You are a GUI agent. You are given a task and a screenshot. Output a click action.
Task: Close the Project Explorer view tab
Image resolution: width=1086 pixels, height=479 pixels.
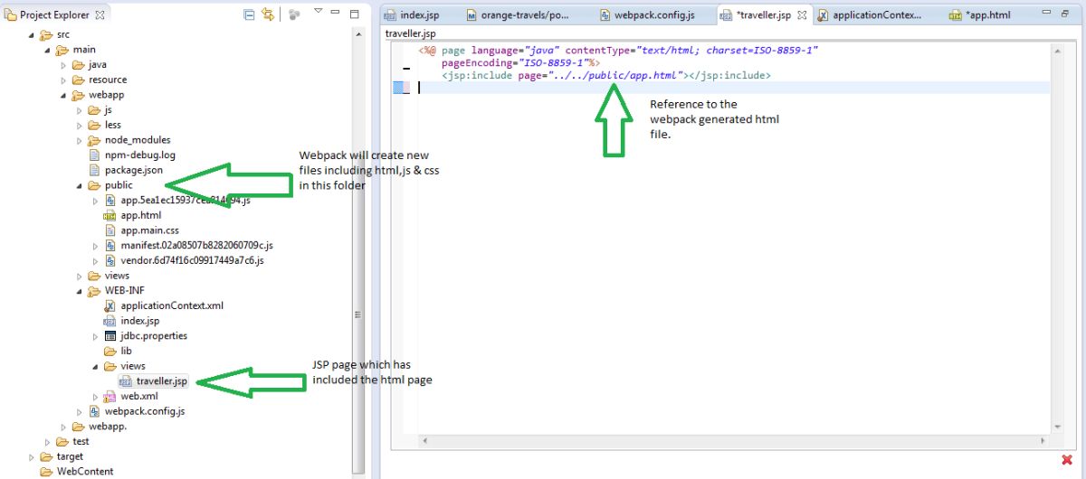(100, 14)
